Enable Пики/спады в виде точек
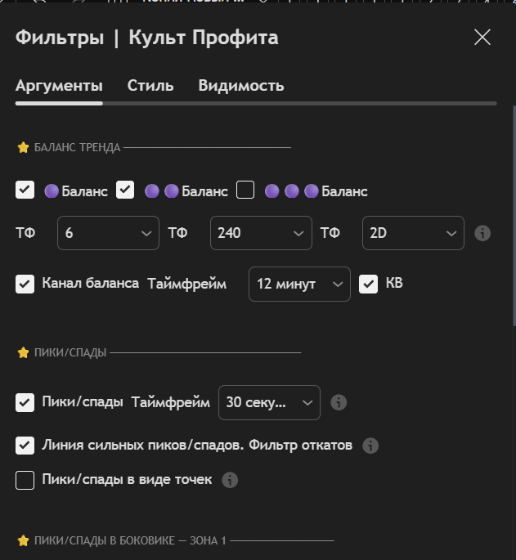The height and width of the screenshot is (560, 516). point(25,480)
